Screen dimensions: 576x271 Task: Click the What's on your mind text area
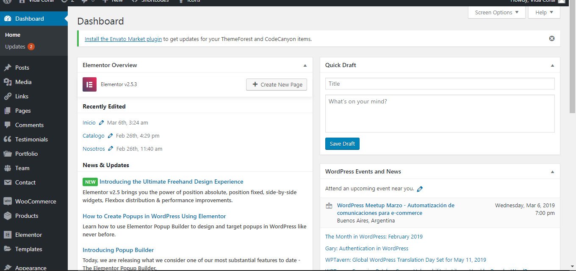coord(440,114)
